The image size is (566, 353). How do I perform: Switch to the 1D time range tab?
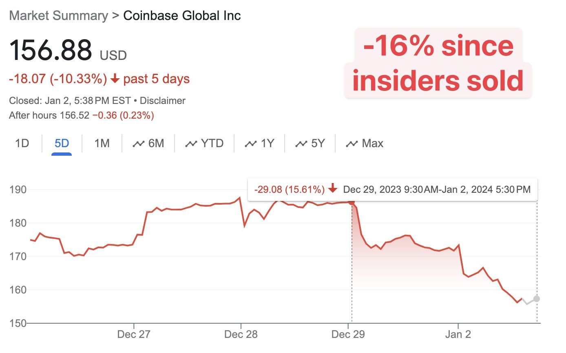[x=22, y=143]
